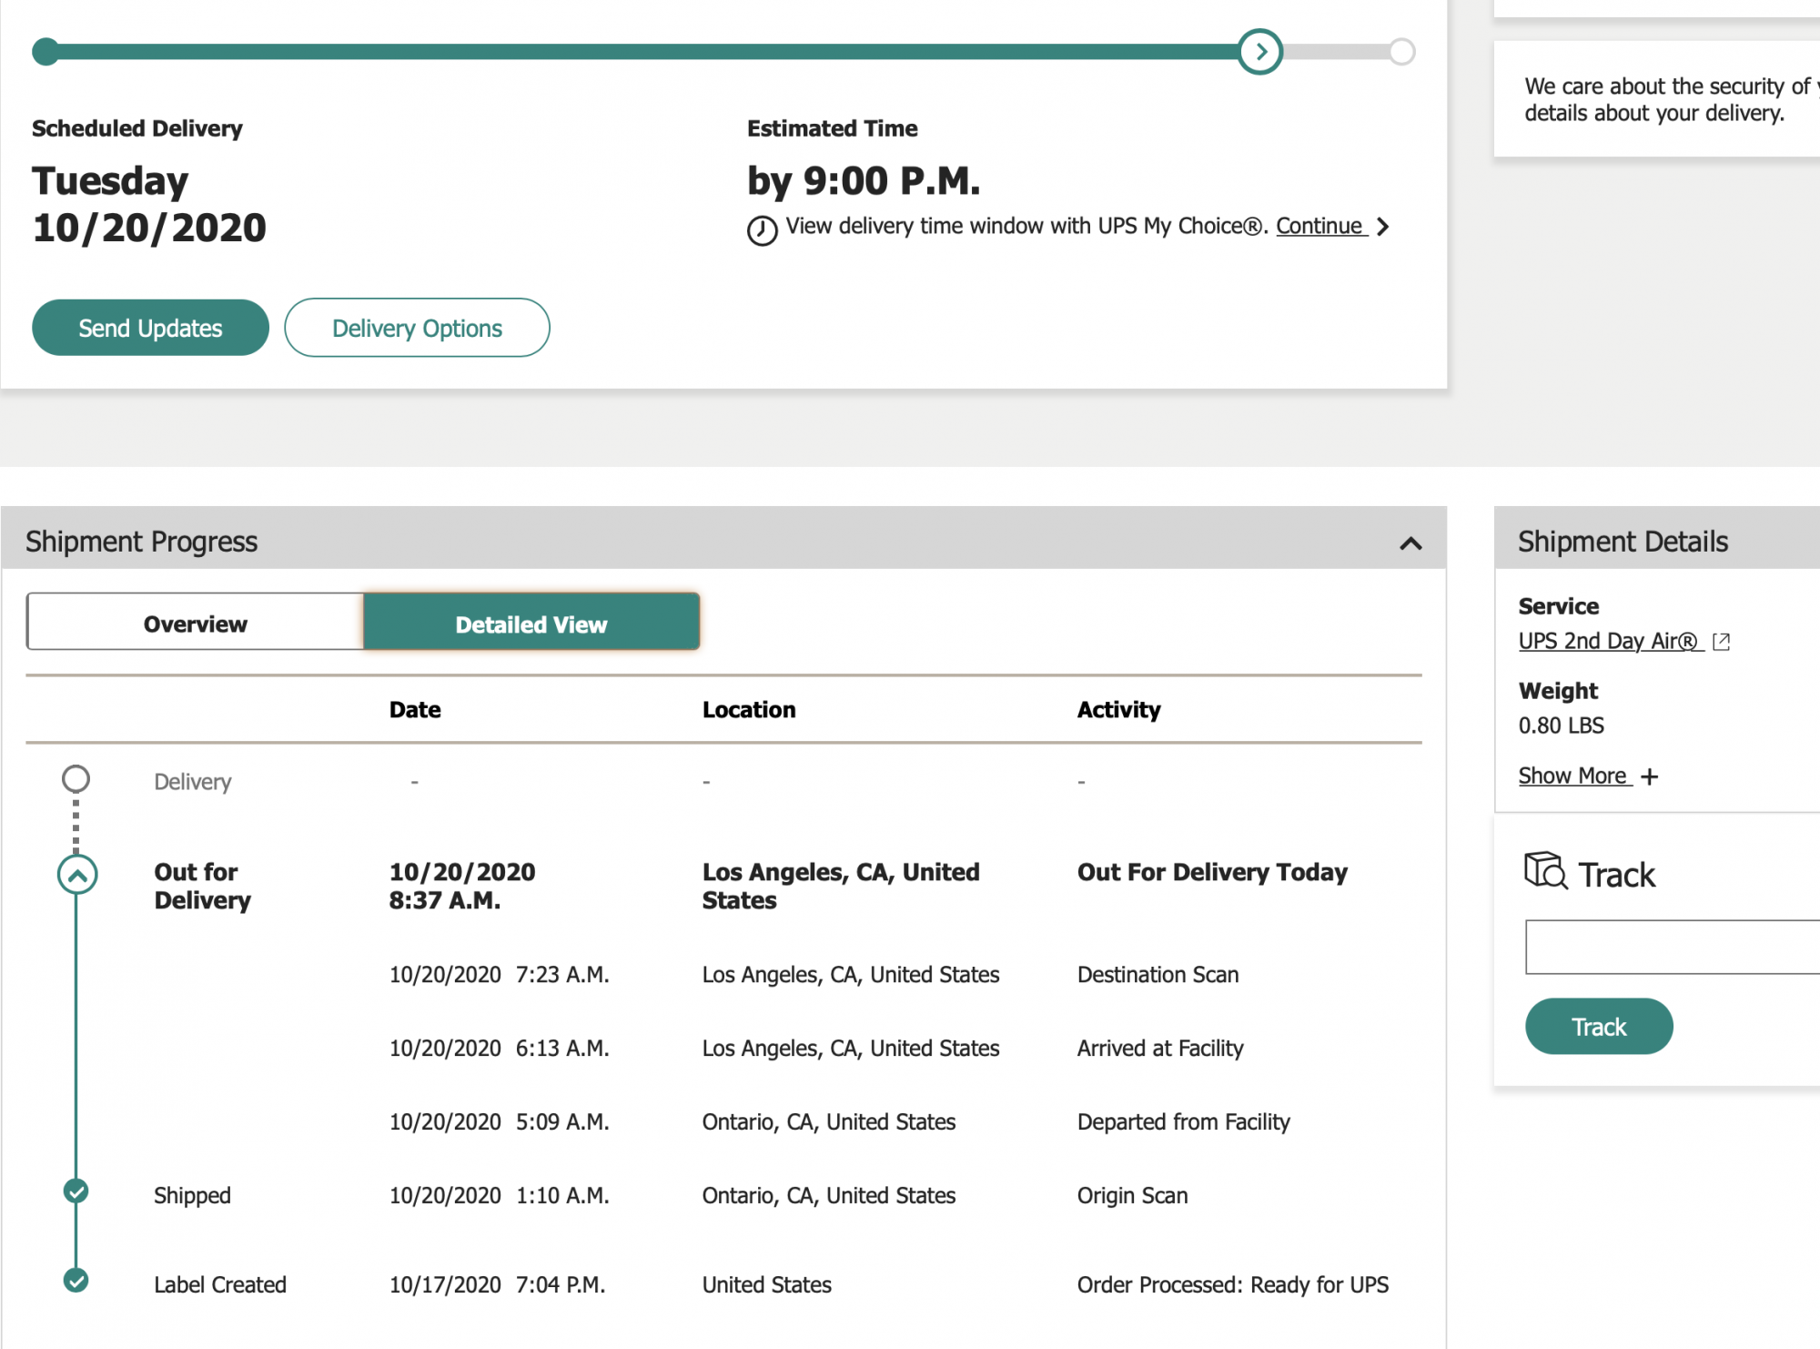The image size is (1820, 1349).
Task: Open the UPS 2nd Day Air service link
Action: (x=1607, y=642)
